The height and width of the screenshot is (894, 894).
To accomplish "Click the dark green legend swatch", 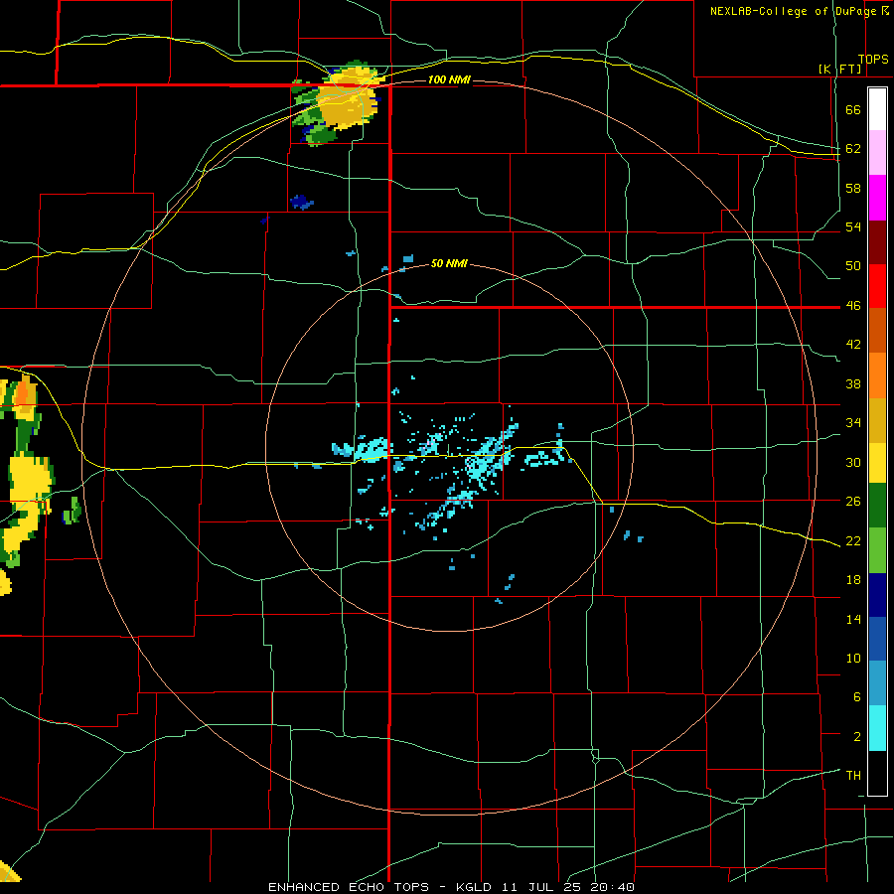I will [877, 506].
